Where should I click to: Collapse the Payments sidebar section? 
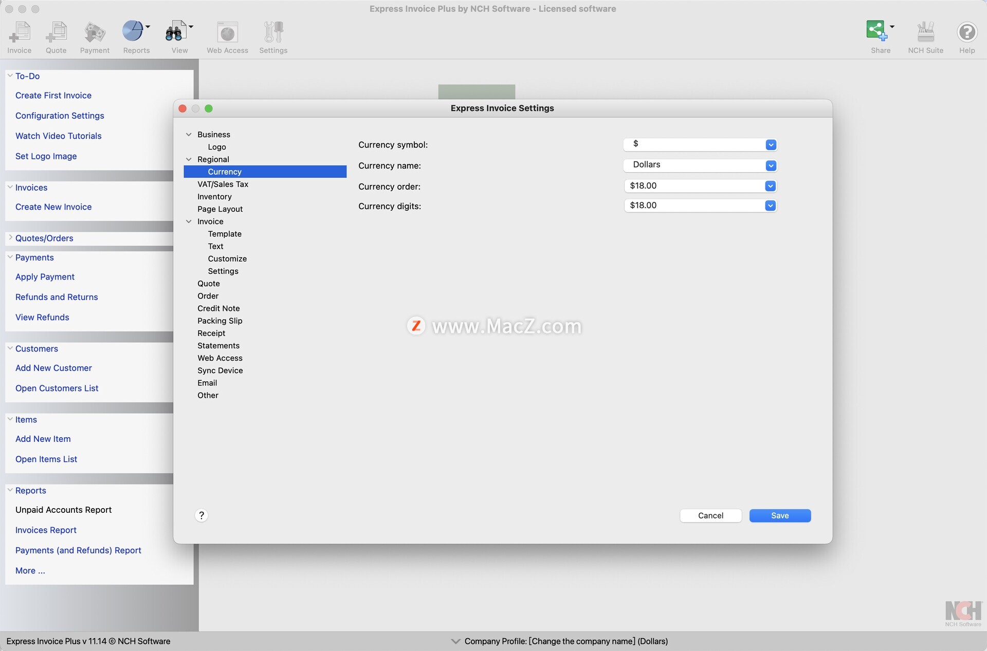(10, 257)
